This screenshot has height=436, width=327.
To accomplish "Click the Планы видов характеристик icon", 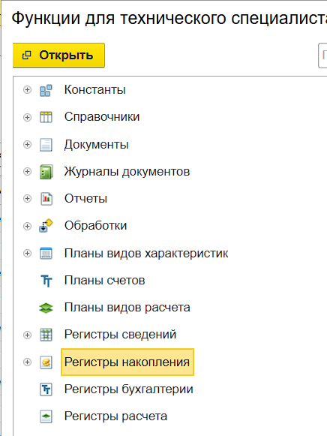I will tap(46, 253).
